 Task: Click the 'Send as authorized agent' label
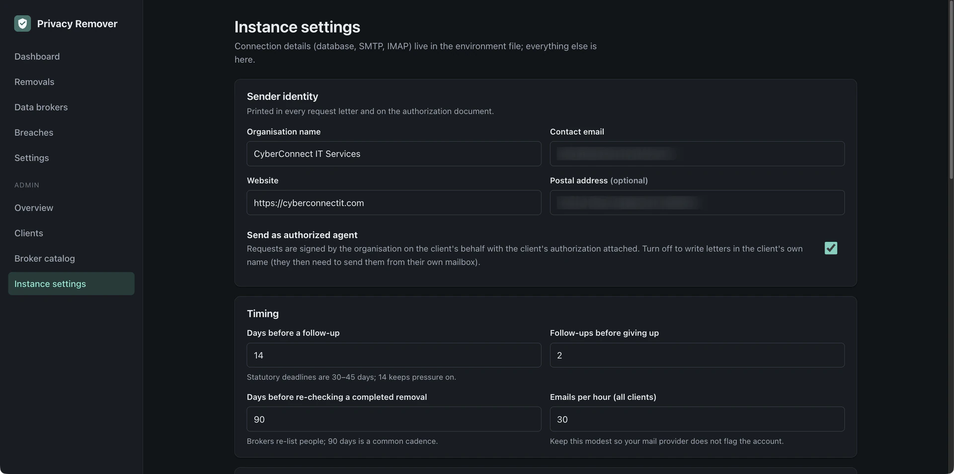[x=302, y=235]
